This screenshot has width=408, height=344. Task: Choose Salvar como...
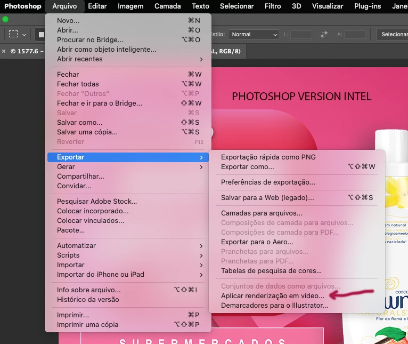[x=128, y=123]
